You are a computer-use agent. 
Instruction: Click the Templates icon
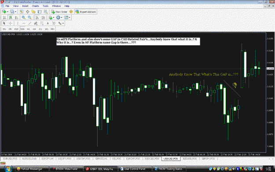coord(66,18)
